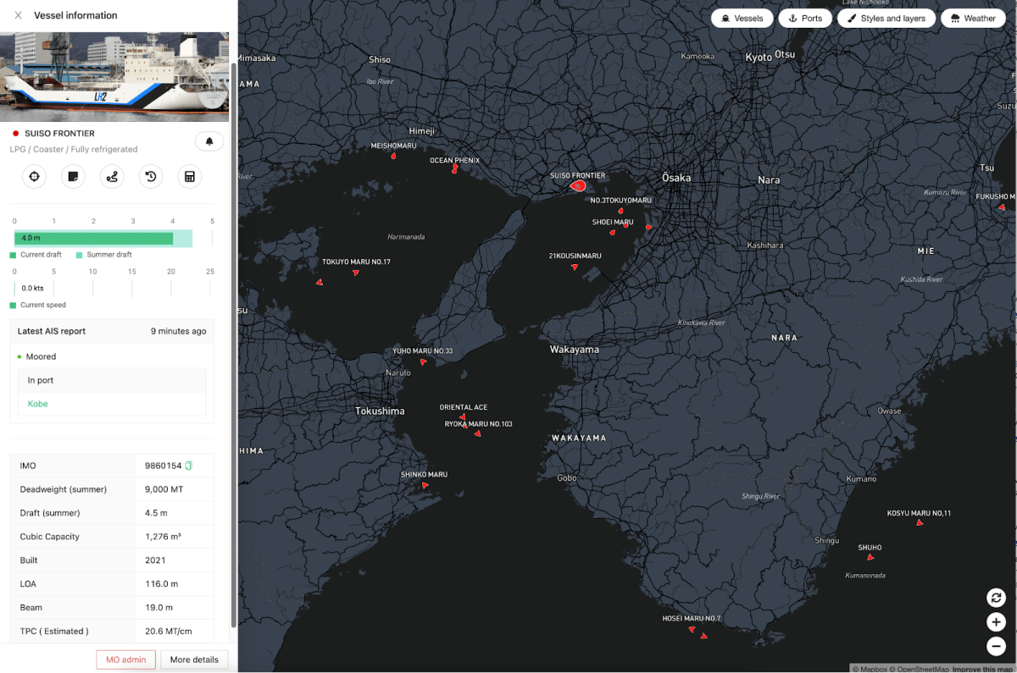This screenshot has width=1017, height=673.
Task: Click the map refresh icon
Action: coord(996,598)
